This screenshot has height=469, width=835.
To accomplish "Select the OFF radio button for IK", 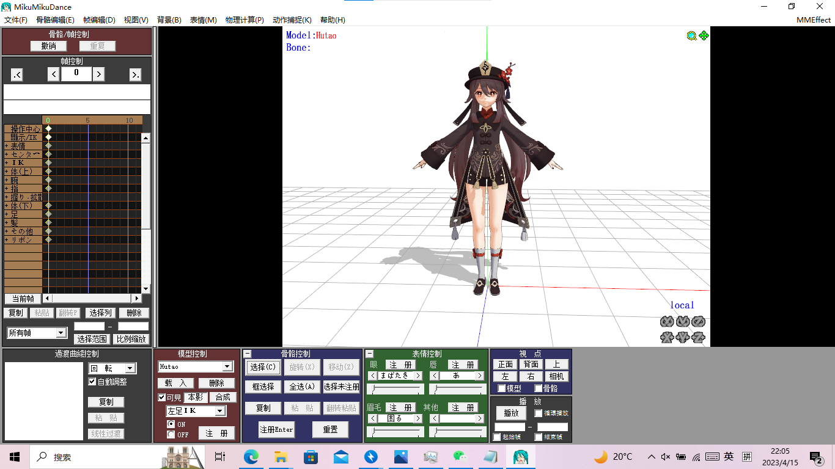I will [x=171, y=435].
